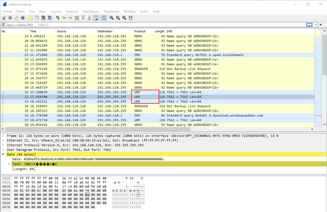The image size is (327, 212).
Task: Click the find packet magnifier icon
Action: [58, 18]
